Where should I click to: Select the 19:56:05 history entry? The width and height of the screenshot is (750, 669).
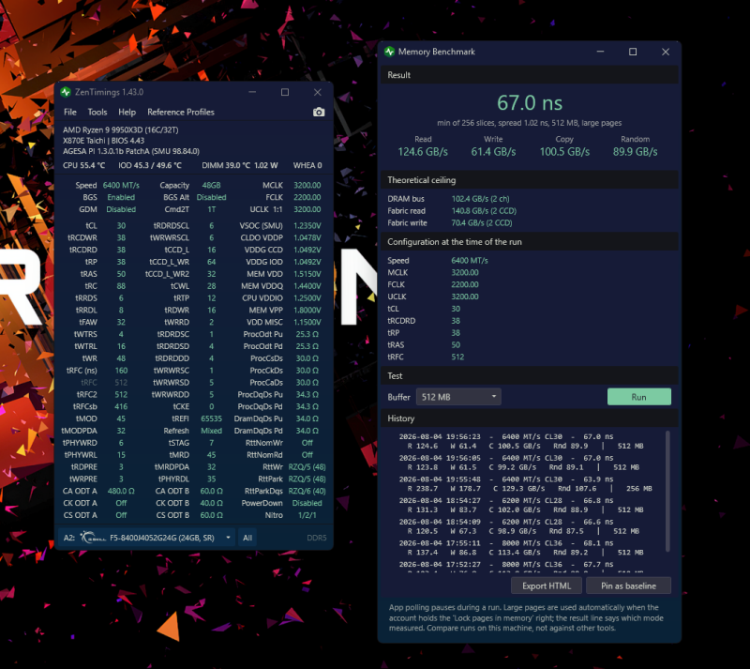point(519,463)
